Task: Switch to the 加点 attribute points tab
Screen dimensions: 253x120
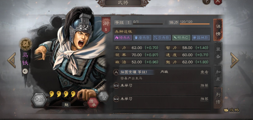Action: (x=218, y=75)
